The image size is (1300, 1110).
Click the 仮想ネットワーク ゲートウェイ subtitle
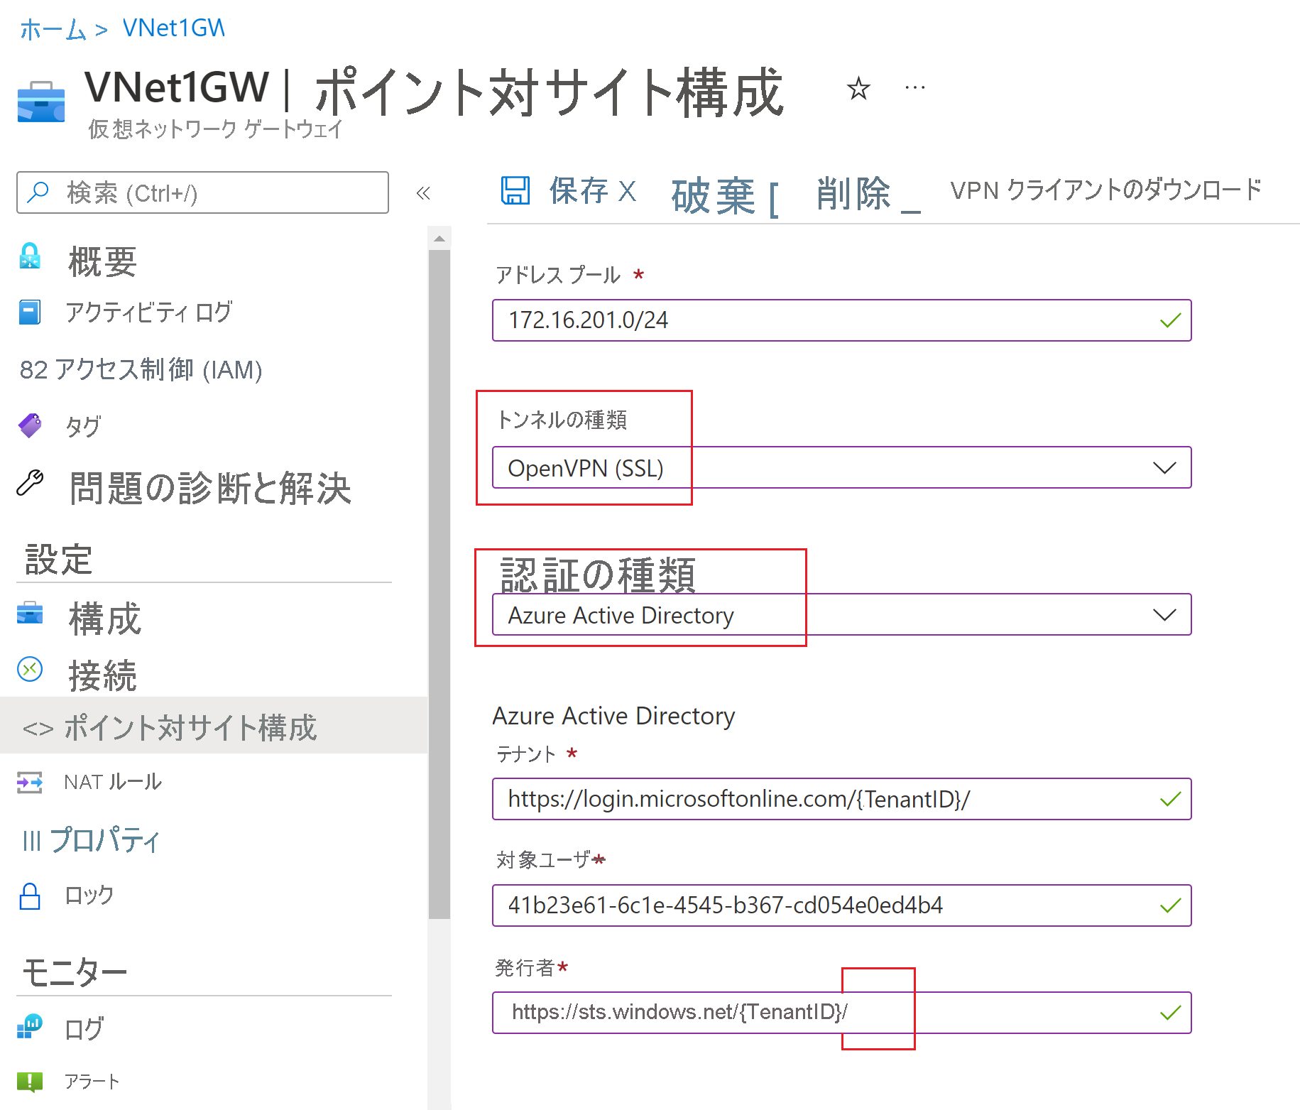[x=216, y=129]
